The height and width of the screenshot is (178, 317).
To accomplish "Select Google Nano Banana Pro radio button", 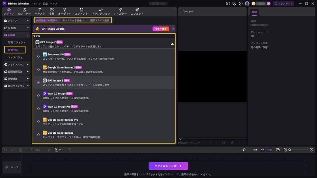I will pyautogui.click(x=38, y=122).
